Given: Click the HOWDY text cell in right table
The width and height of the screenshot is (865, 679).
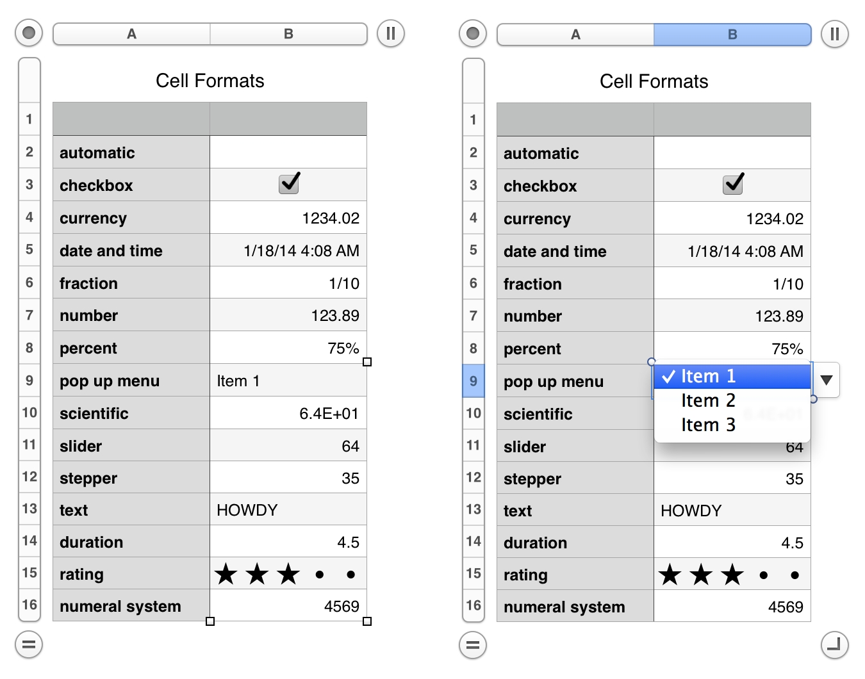Looking at the screenshot, I should pyautogui.click(x=732, y=511).
